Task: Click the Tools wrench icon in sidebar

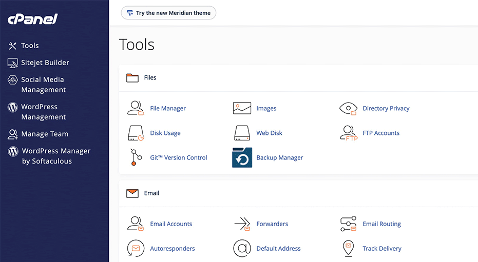Action: pyautogui.click(x=12, y=46)
